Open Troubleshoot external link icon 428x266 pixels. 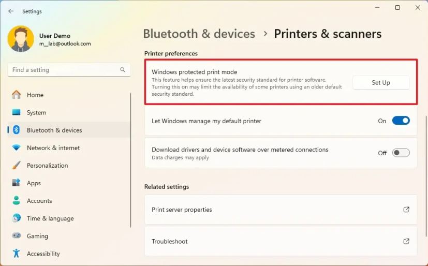click(x=406, y=242)
